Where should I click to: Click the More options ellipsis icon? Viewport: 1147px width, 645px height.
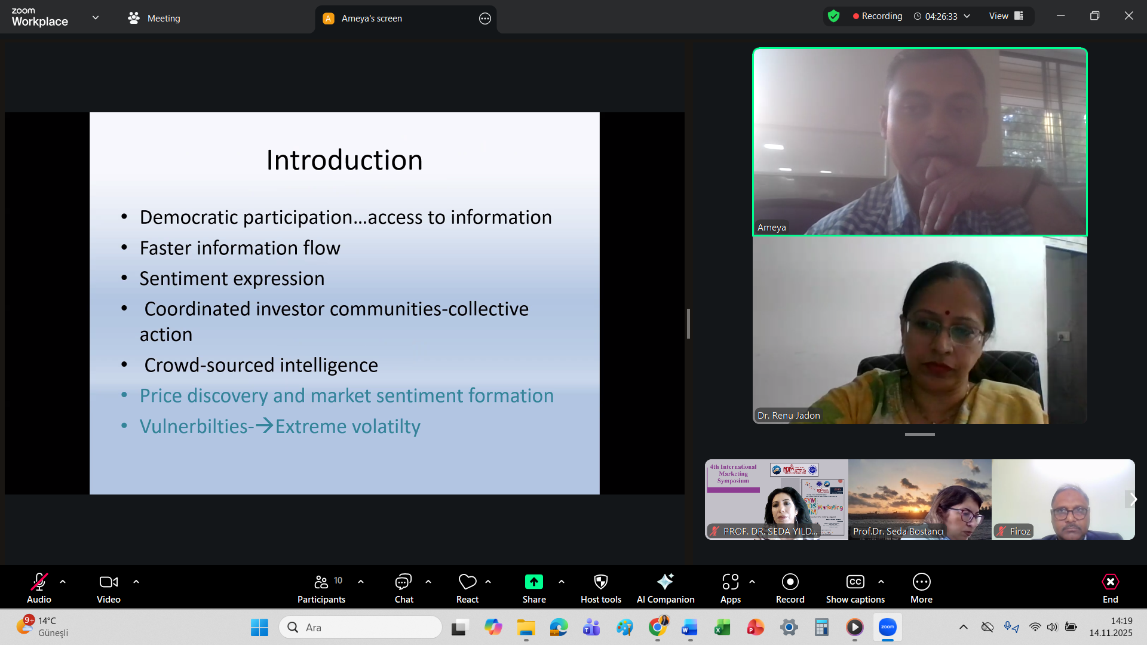pos(921,582)
